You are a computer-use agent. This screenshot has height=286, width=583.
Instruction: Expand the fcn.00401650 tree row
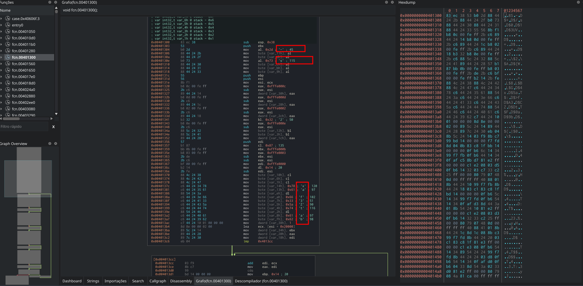click(2, 70)
